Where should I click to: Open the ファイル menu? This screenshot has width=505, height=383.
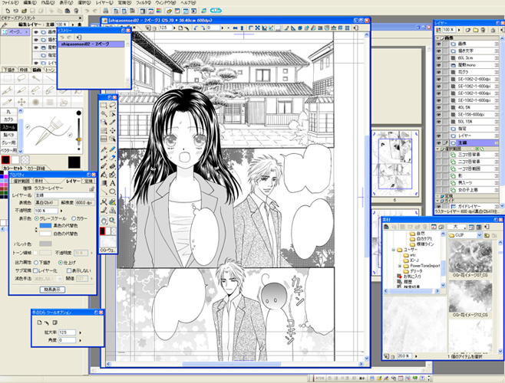pyautogui.click(x=10, y=2)
